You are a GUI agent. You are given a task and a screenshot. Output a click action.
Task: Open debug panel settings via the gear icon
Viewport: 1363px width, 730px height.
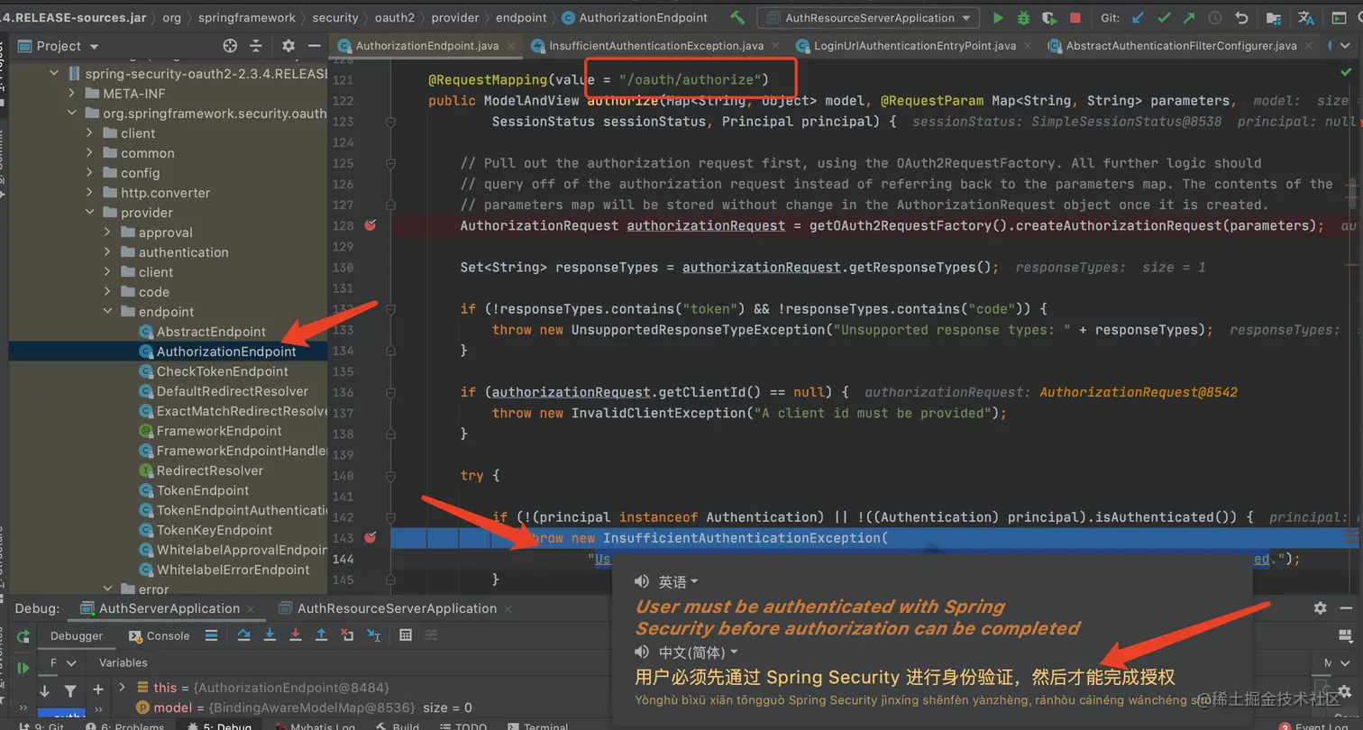1320,608
